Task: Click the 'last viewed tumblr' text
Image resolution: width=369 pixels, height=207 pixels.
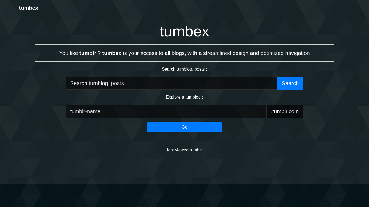Action: pyautogui.click(x=185, y=150)
